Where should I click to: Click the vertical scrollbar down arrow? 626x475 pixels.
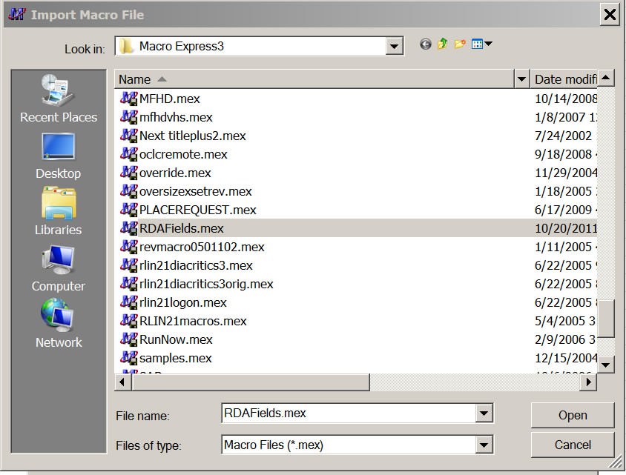pos(606,364)
